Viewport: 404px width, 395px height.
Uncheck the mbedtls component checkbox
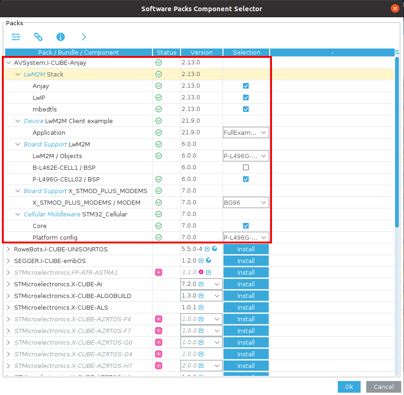246,109
